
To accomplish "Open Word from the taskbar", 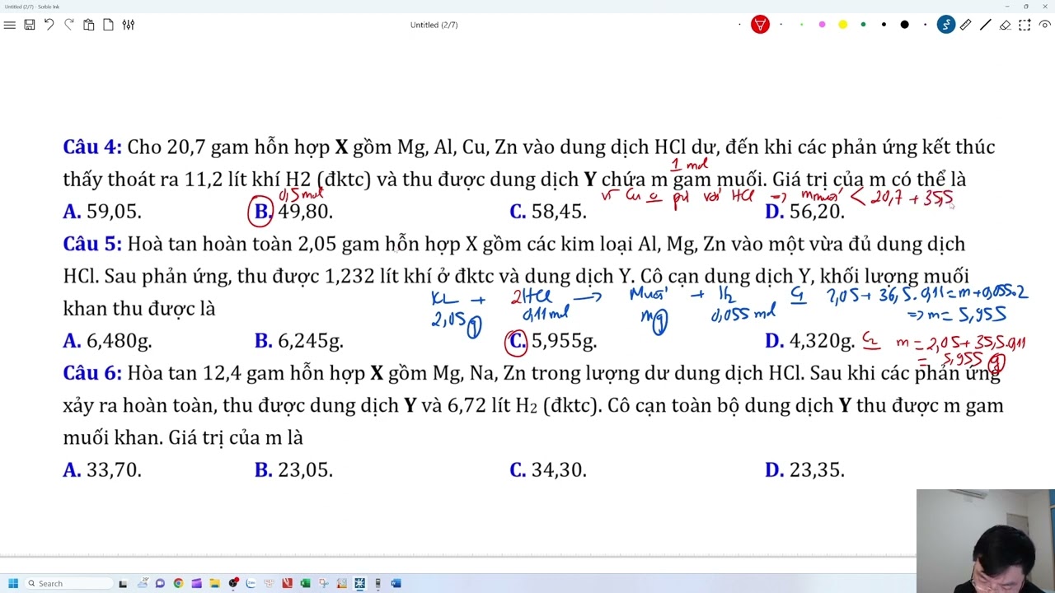I will click(396, 583).
